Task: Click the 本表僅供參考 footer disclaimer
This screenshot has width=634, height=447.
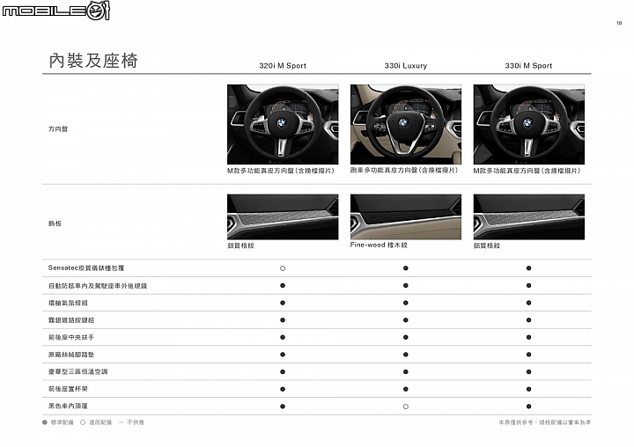Action: (x=544, y=422)
